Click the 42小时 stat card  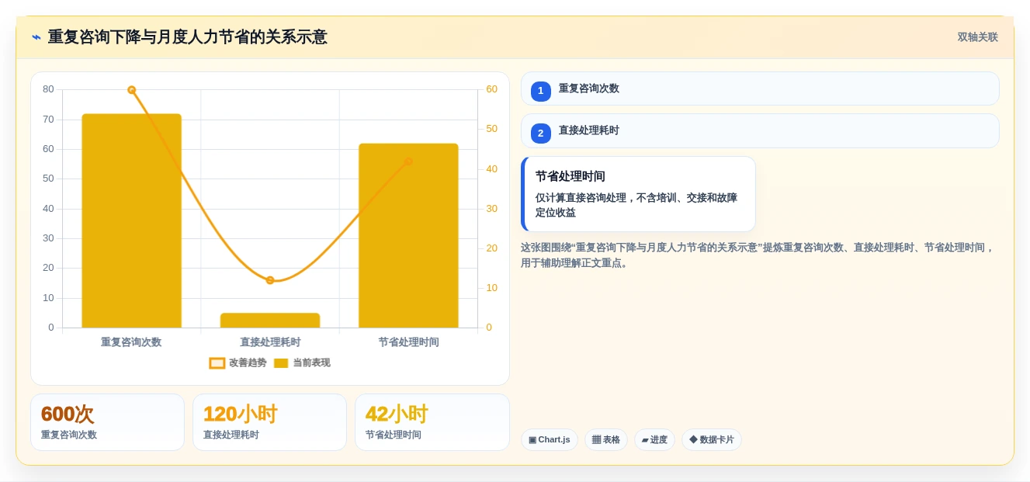(432, 422)
